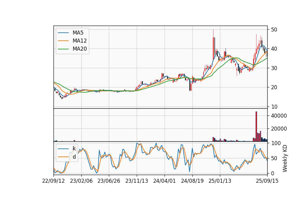Click the d legend label
This screenshot has height=213, width=297.
point(74,157)
